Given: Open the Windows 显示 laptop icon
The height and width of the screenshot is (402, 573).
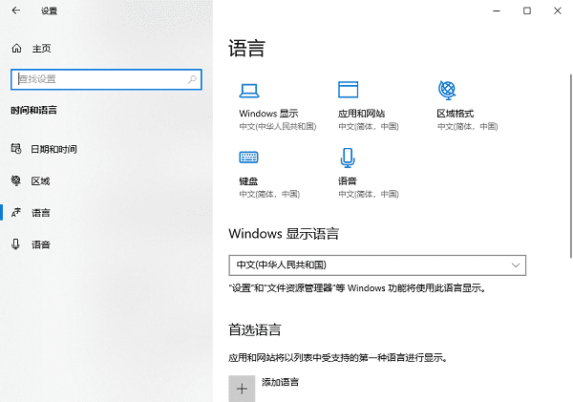Looking at the screenshot, I should (249, 91).
